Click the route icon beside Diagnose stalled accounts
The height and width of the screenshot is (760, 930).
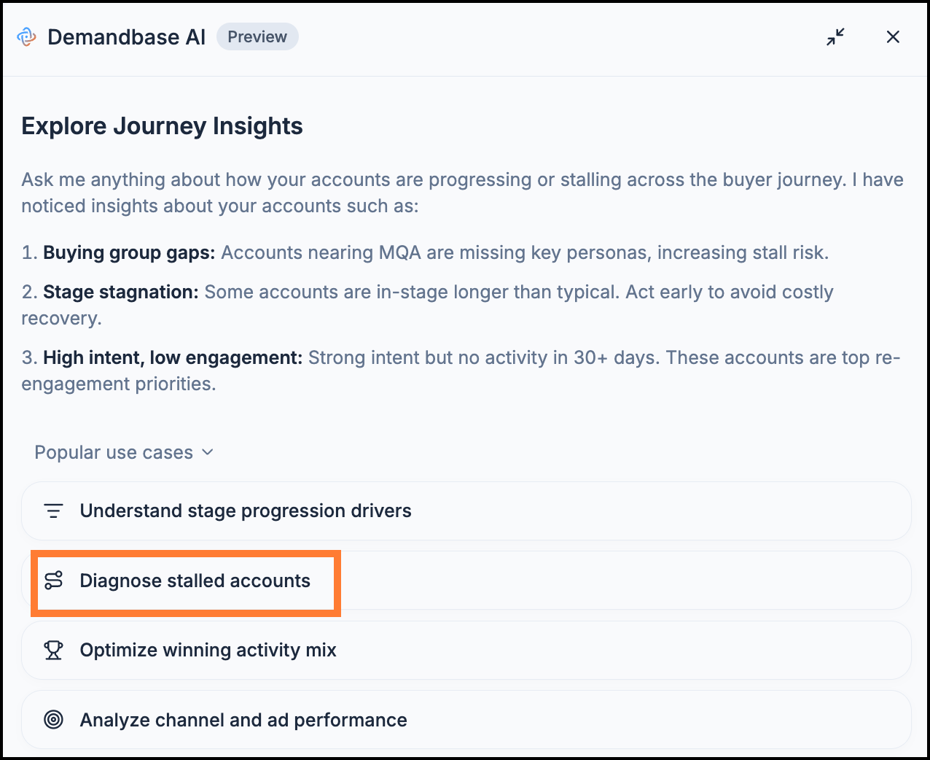[x=54, y=581]
